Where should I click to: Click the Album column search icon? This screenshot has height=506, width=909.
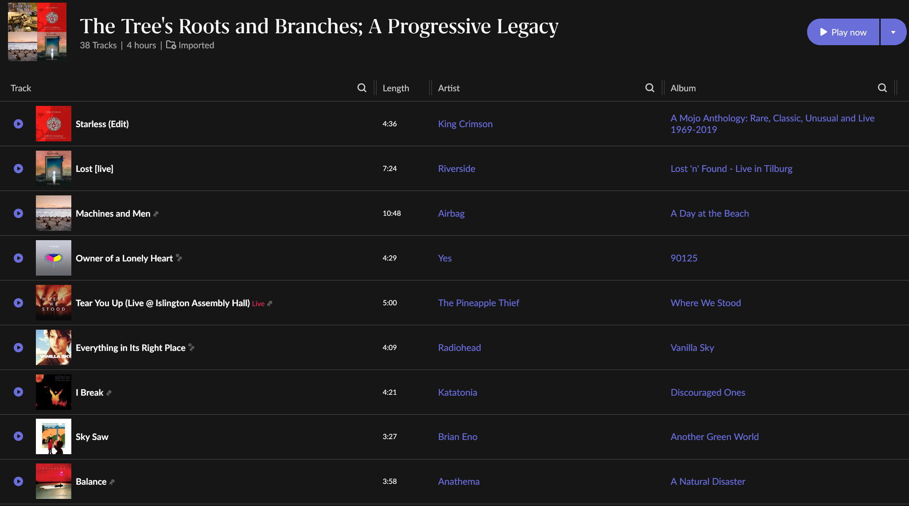[882, 88]
